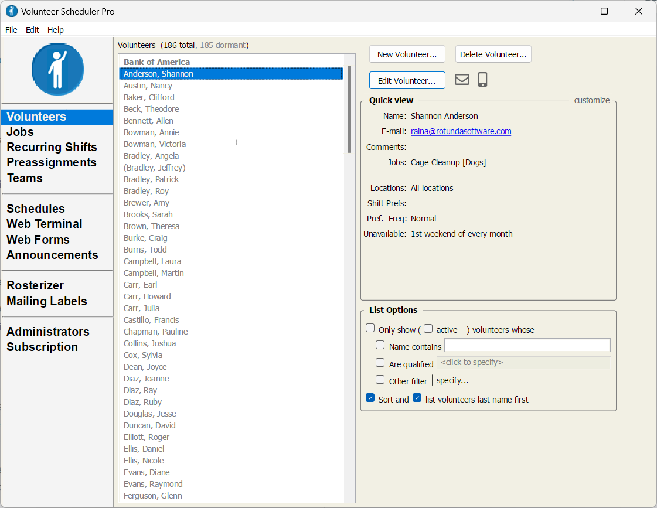Open Subscription section

pos(42,347)
